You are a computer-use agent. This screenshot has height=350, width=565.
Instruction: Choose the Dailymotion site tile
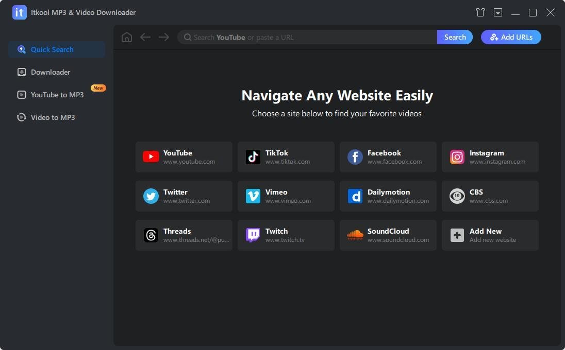point(388,196)
